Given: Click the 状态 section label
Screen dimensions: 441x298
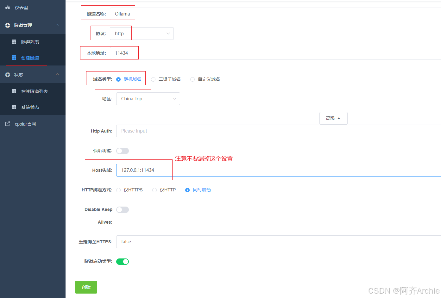Looking at the screenshot, I should pyautogui.click(x=19, y=75).
